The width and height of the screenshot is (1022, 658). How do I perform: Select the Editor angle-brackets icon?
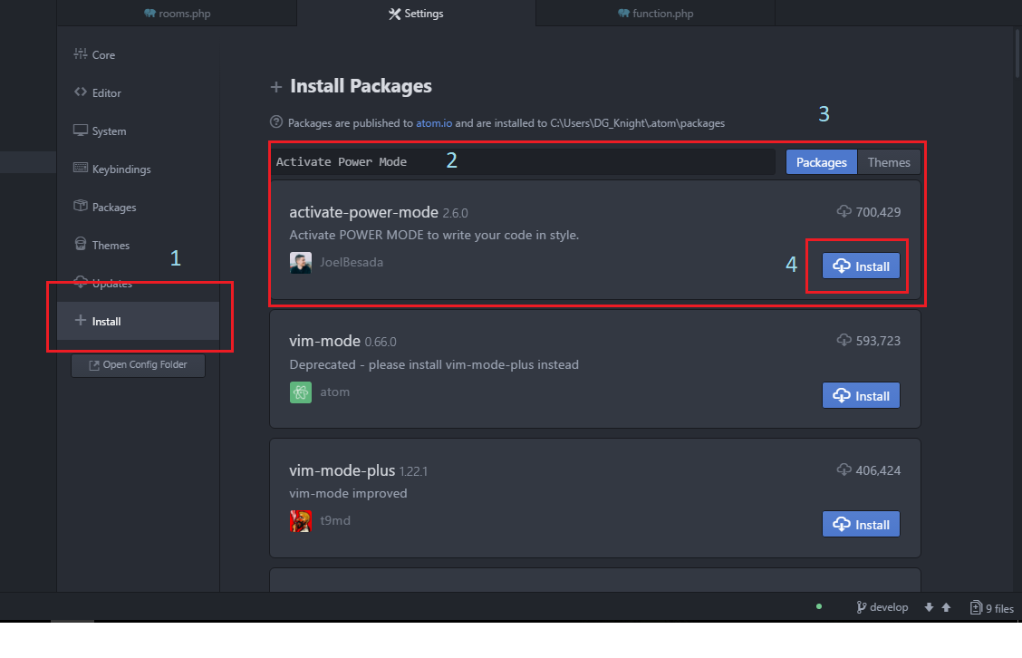80,92
